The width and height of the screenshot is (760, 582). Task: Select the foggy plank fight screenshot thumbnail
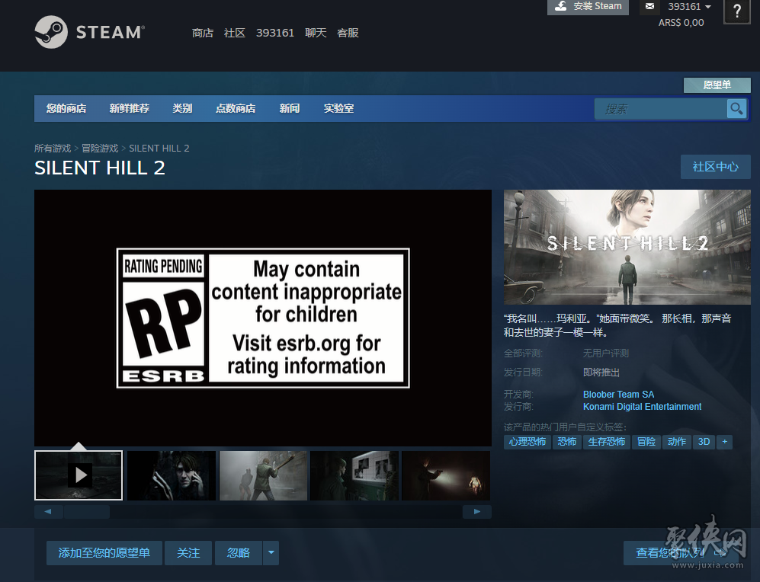click(x=263, y=475)
